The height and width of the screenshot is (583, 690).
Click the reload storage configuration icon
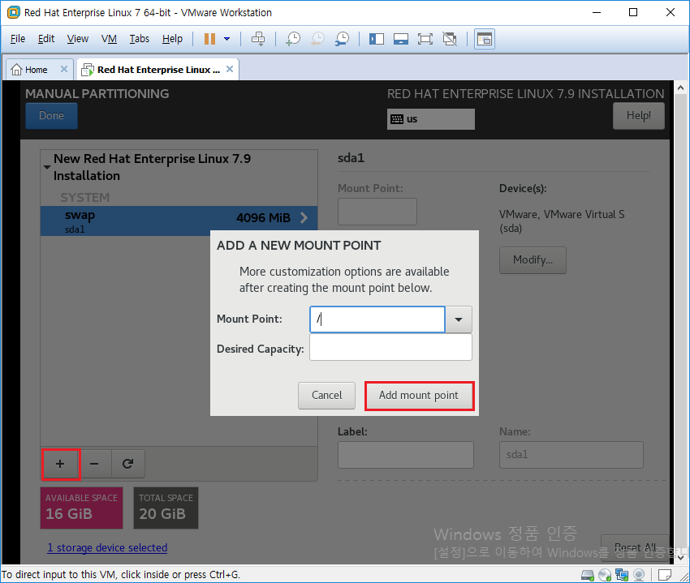[x=127, y=464]
